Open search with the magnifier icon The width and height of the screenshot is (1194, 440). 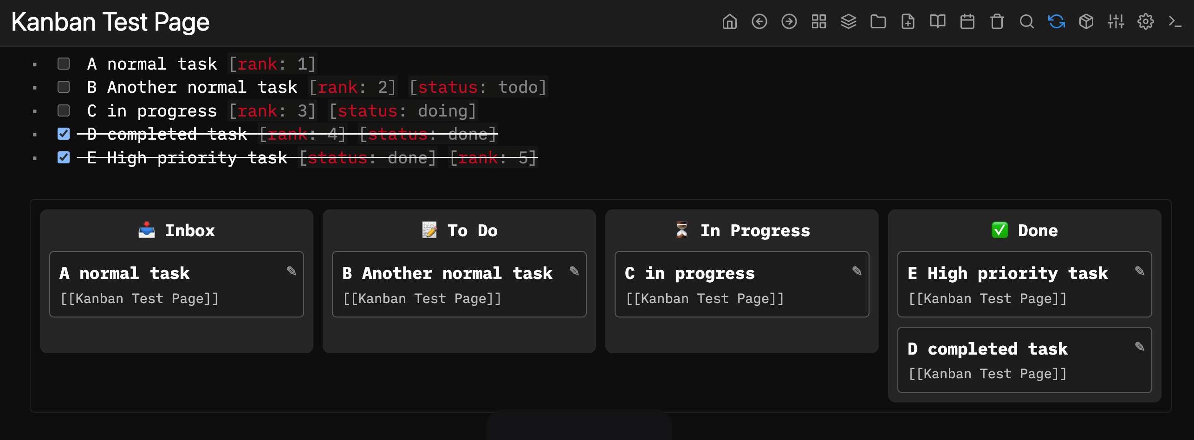click(1026, 22)
